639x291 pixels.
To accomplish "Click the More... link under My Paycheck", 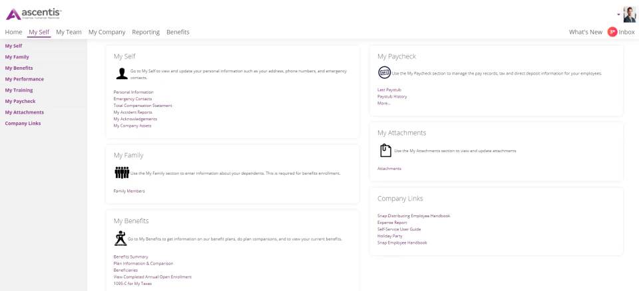I will pyautogui.click(x=384, y=104).
